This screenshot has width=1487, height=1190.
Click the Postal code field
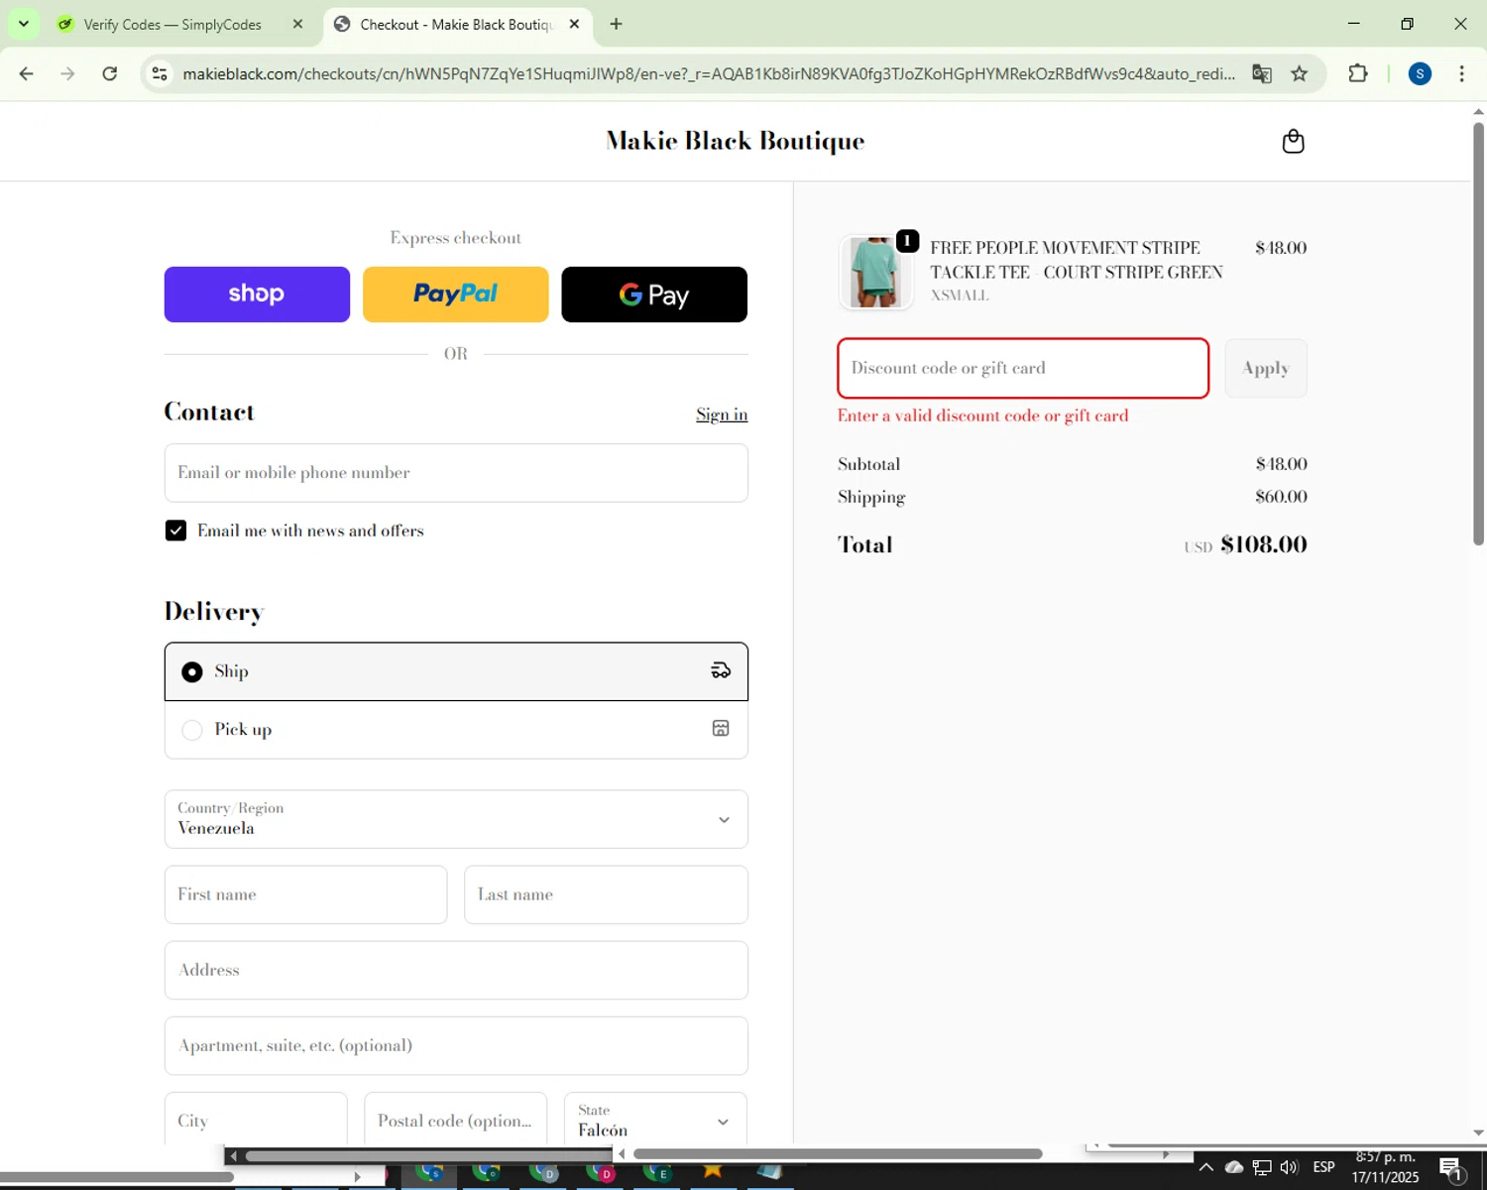tap(455, 1121)
